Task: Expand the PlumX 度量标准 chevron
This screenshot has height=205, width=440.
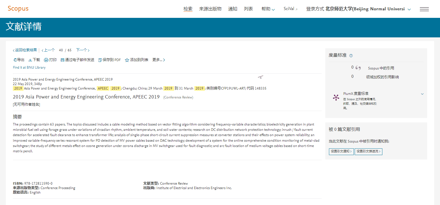Action: (x=422, y=94)
